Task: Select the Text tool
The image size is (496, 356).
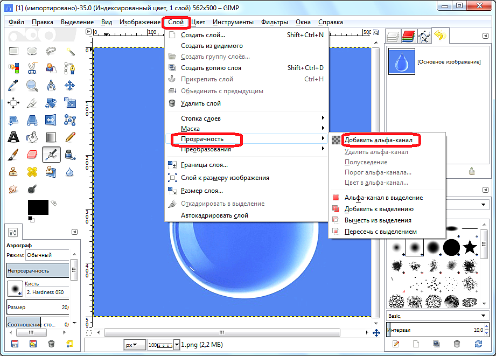Action: [13, 137]
